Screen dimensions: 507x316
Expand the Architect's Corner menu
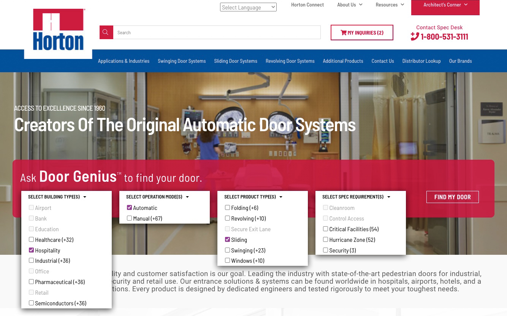click(x=445, y=5)
